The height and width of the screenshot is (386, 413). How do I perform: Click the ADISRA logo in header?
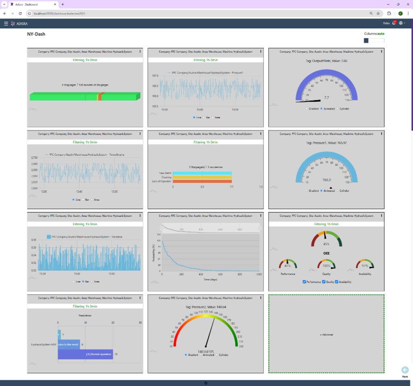tap(19, 23)
